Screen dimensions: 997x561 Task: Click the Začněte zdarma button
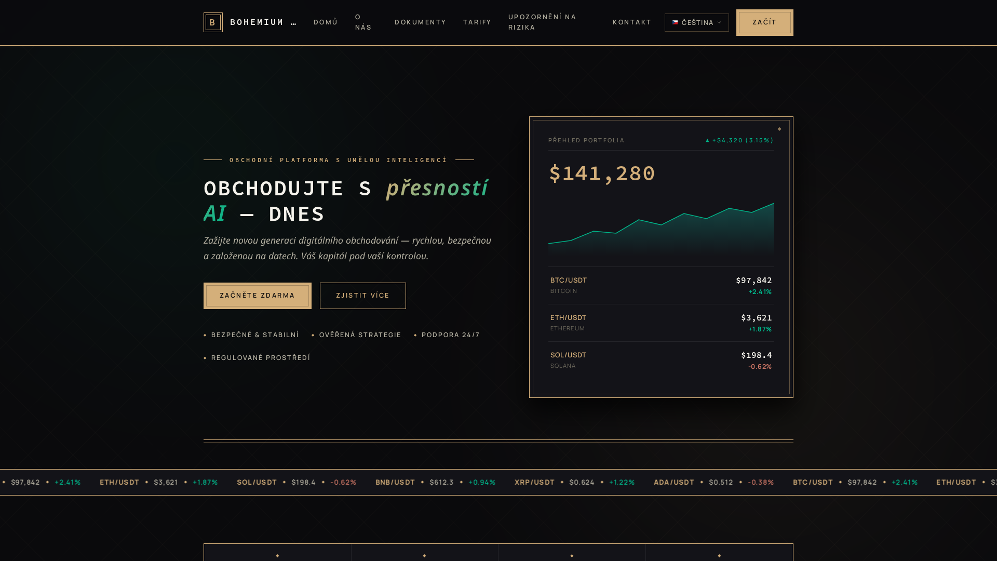[258, 296]
